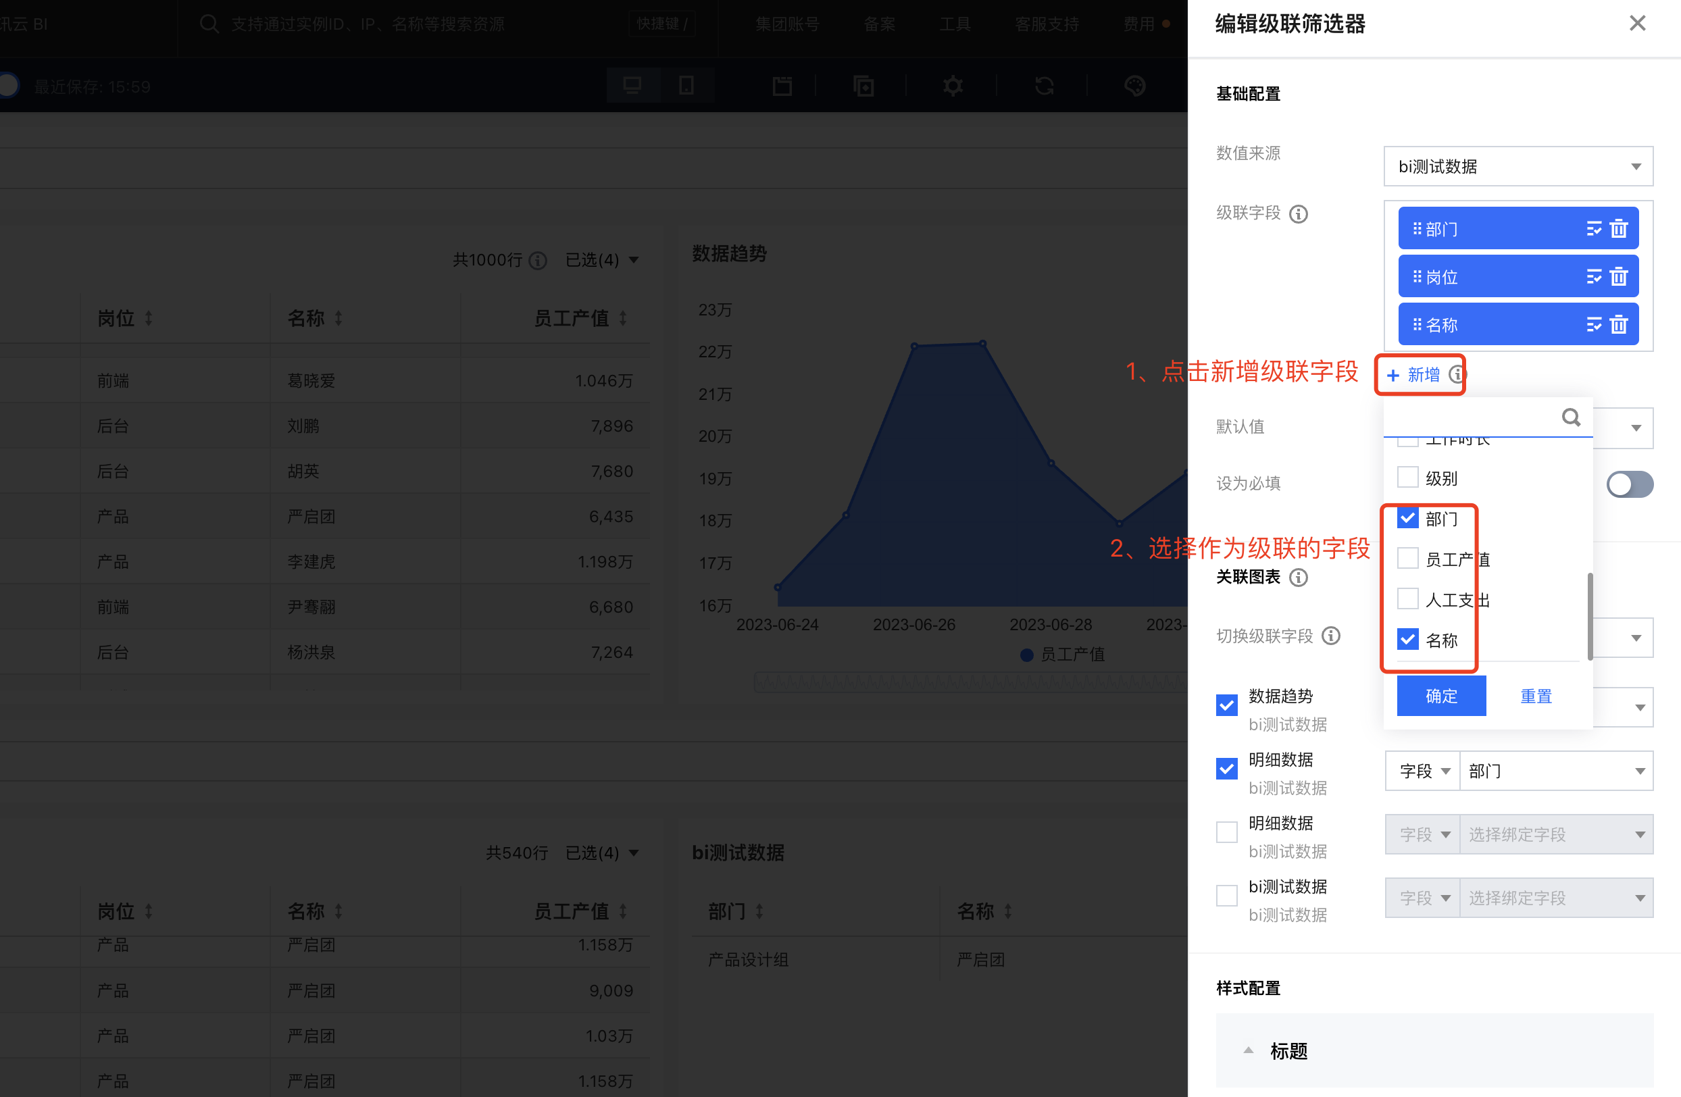Click the edit icon on 岗位 field

pos(1593,277)
